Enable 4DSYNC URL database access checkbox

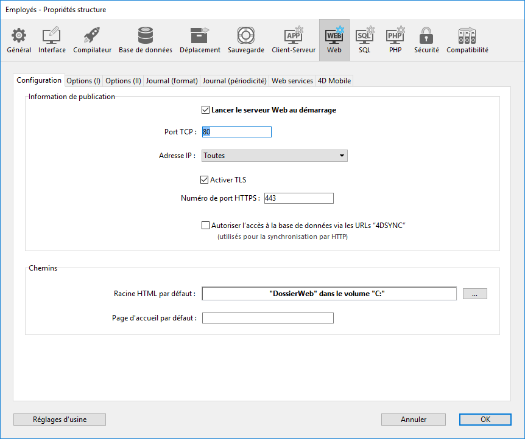(205, 225)
